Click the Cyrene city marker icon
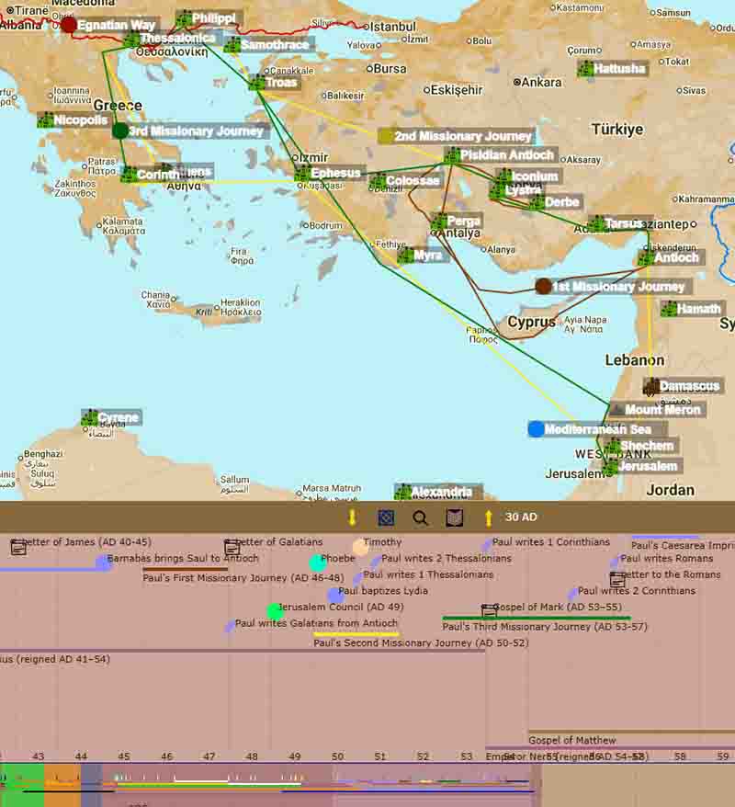 tap(89, 419)
